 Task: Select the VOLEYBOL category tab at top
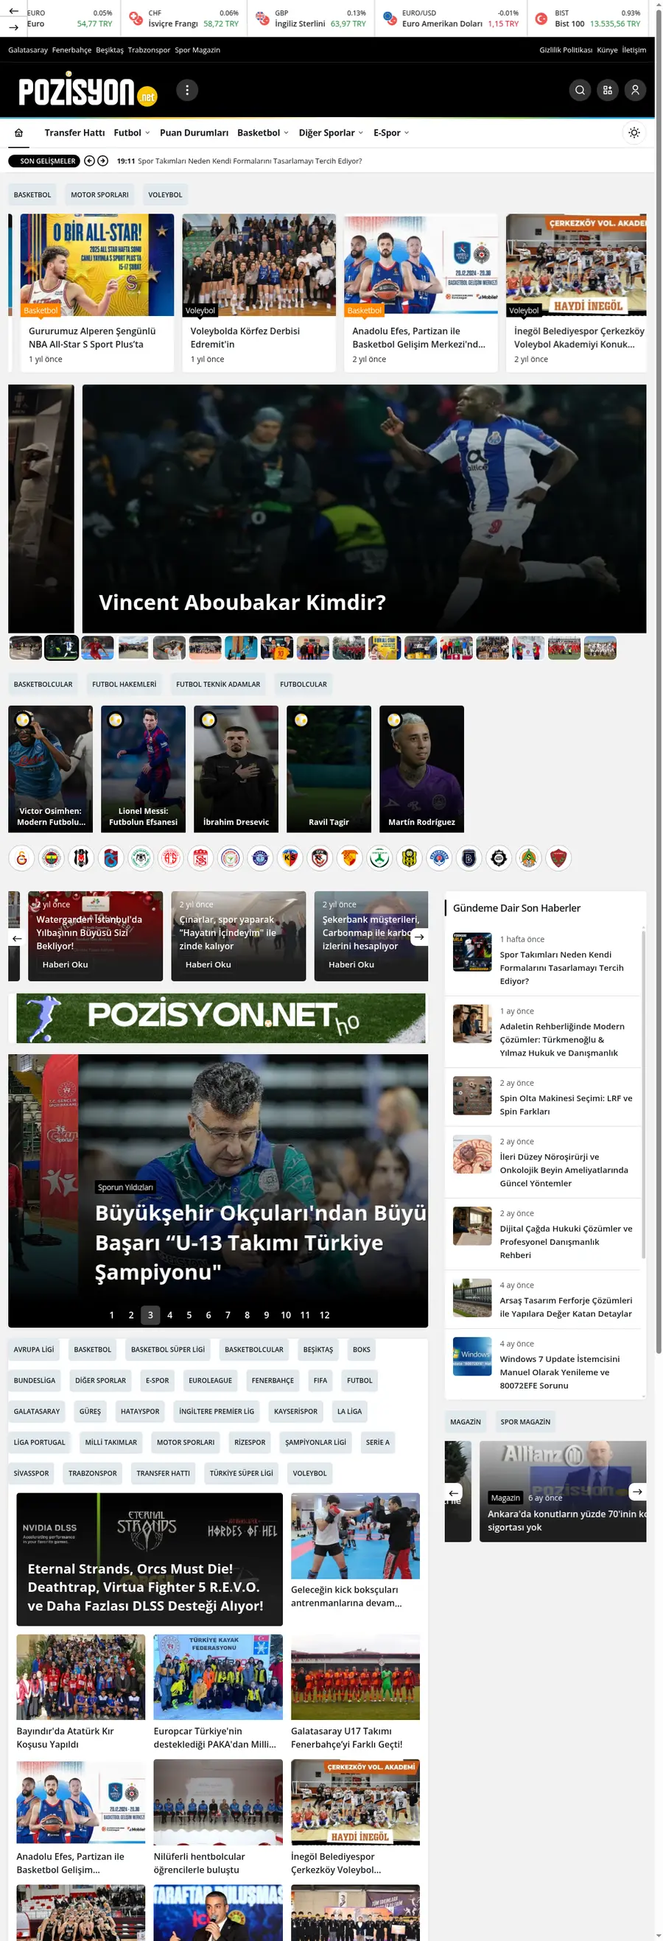pyautogui.click(x=165, y=194)
